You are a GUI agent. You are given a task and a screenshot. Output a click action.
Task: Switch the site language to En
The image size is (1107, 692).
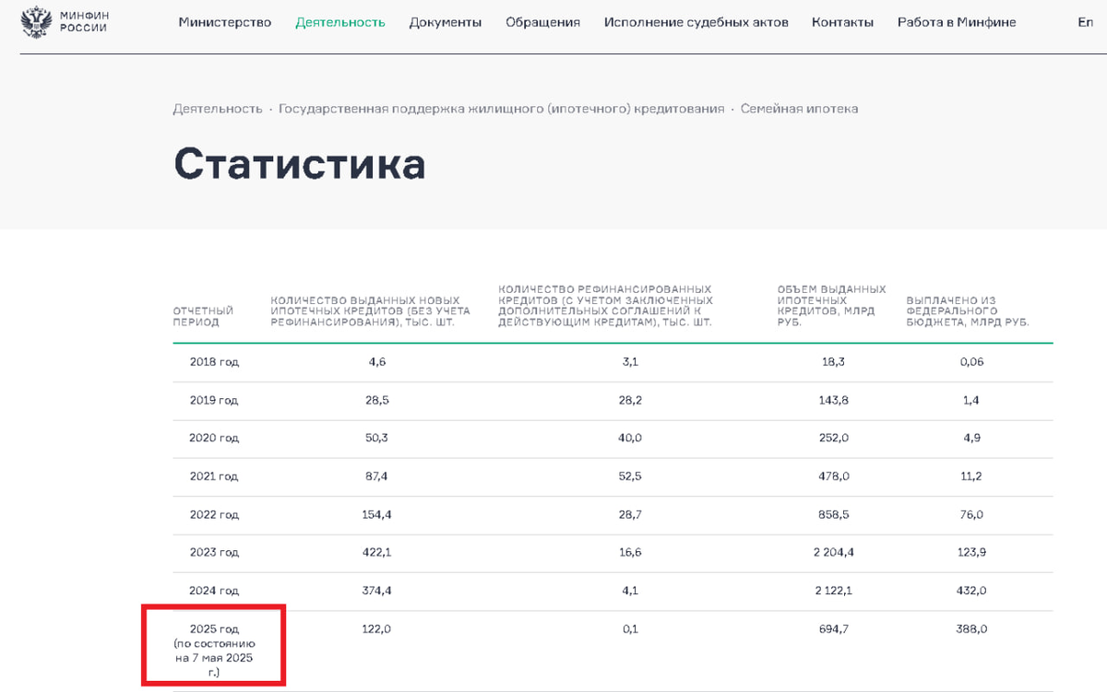tap(1085, 22)
